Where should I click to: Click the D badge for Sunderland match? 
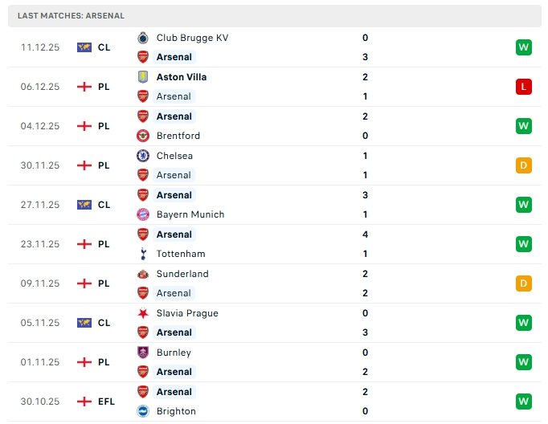pyautogui.click(x=524, y=283)
